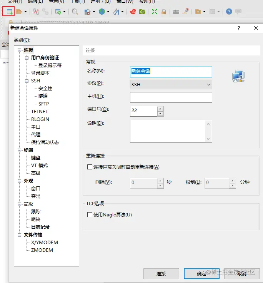
Task: Click the Disconnect toolbar icon
Action: 36,12
